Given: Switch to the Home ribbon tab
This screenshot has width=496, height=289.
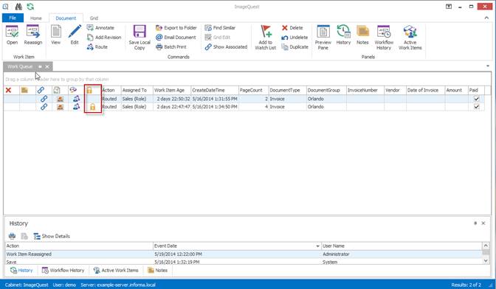Looking at the screenshot, I should click(35, 18).
